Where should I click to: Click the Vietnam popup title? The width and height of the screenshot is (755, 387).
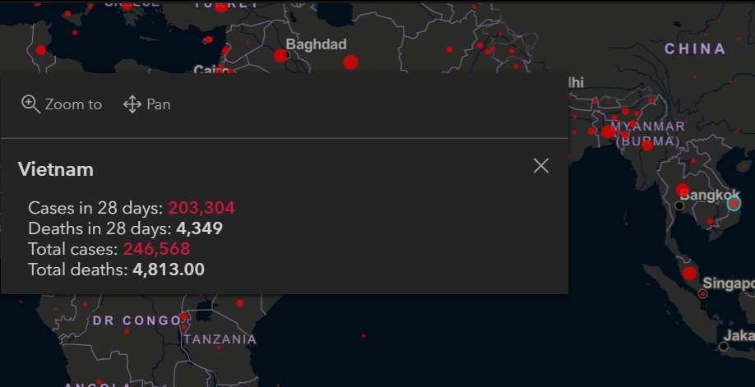pos(56,169)
